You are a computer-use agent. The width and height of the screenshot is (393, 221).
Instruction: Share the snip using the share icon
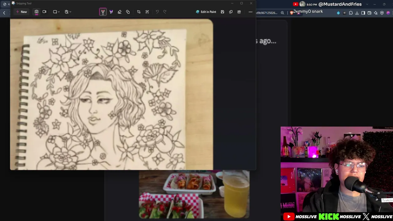(239, 12)
